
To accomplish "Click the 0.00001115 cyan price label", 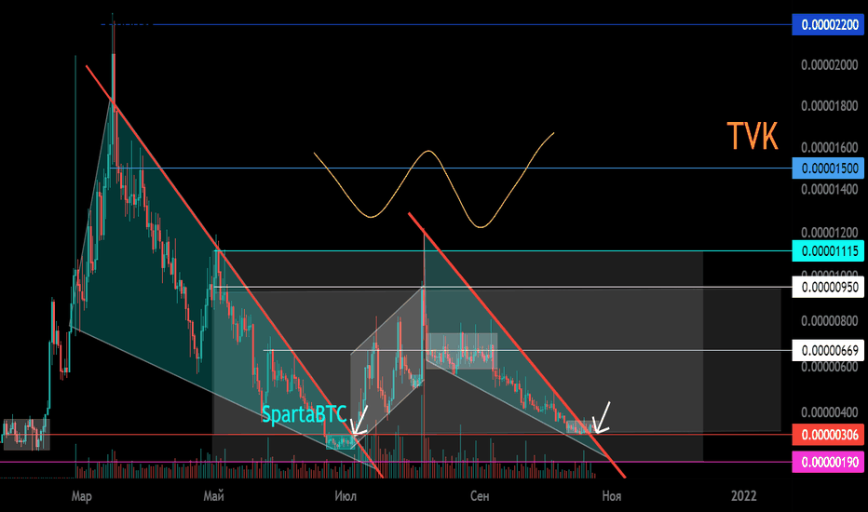I will pyautogui.click(x=828, y=250).
